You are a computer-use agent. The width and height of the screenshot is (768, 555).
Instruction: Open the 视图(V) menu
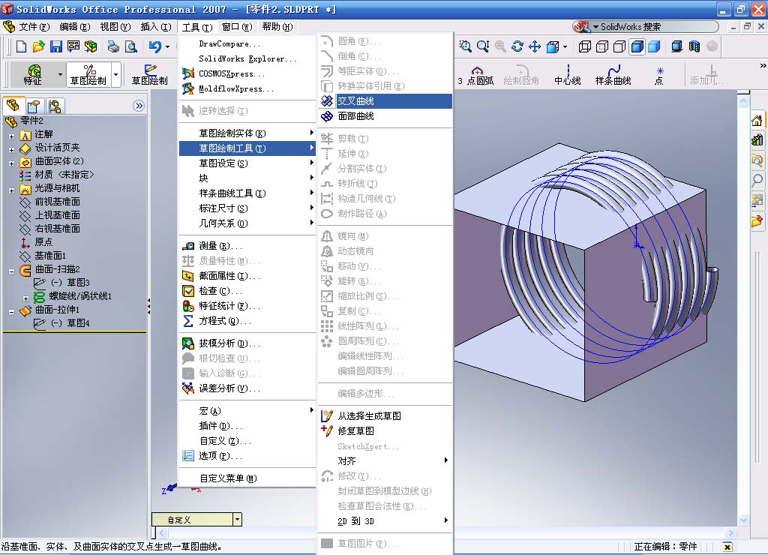[x=115, y=27]
